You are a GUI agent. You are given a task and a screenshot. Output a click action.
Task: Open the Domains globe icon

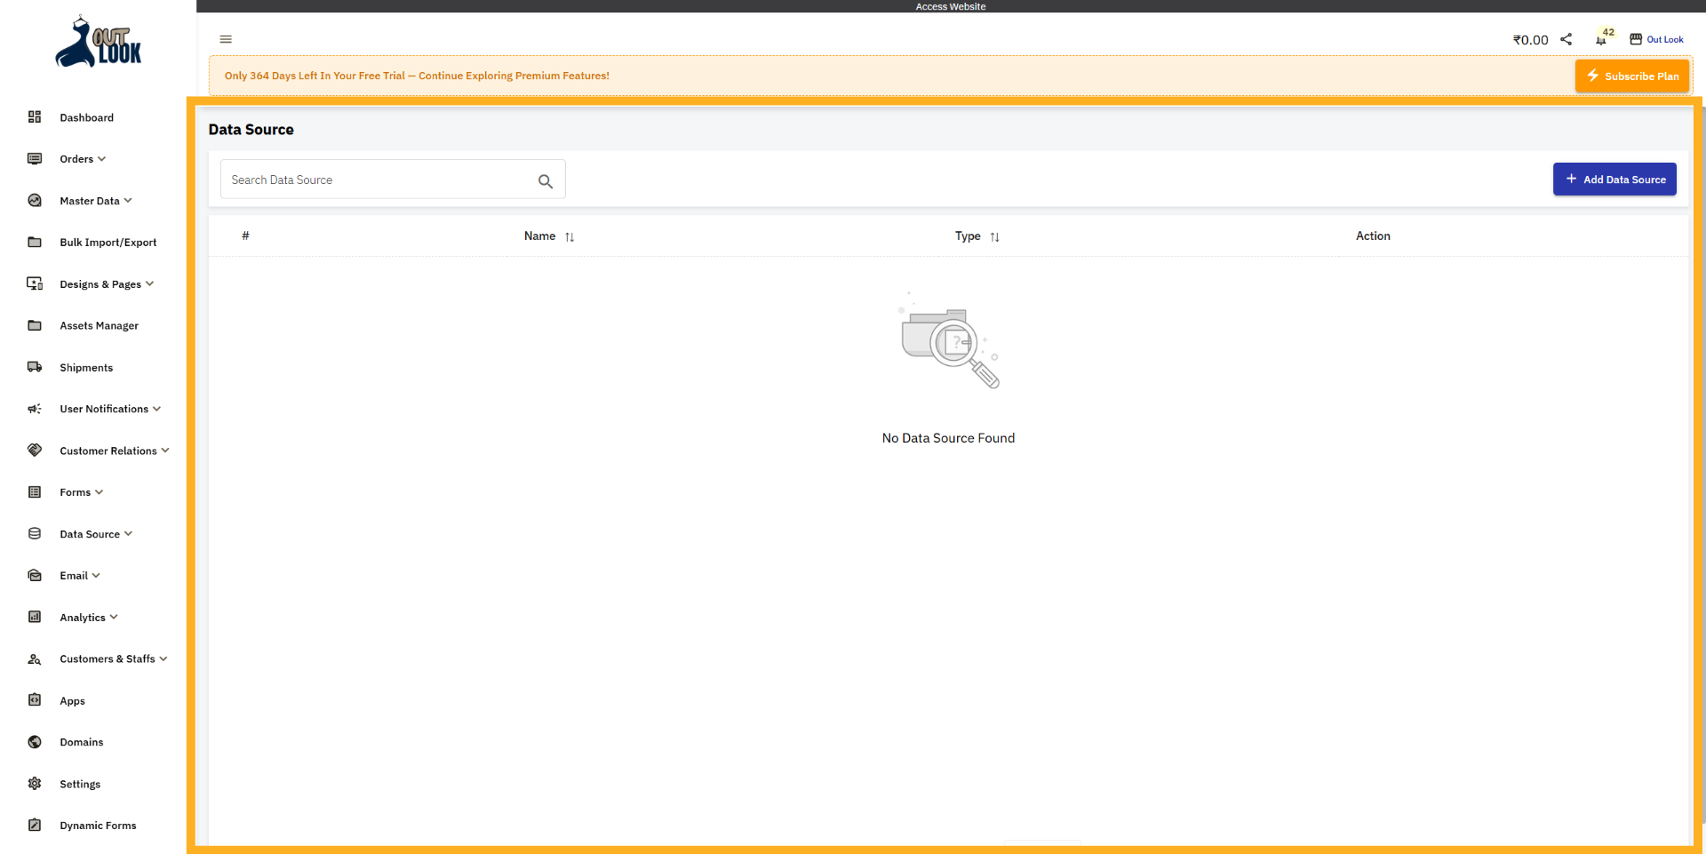(x=34, y=741)
